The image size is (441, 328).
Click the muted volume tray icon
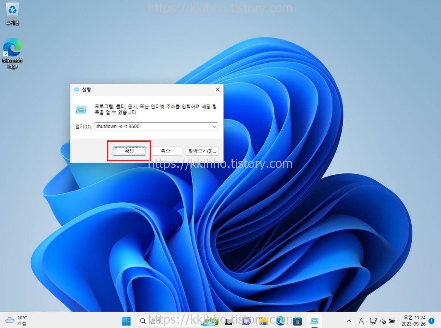(383, 321)
